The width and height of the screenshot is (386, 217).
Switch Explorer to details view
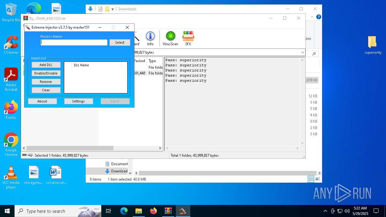311,179
